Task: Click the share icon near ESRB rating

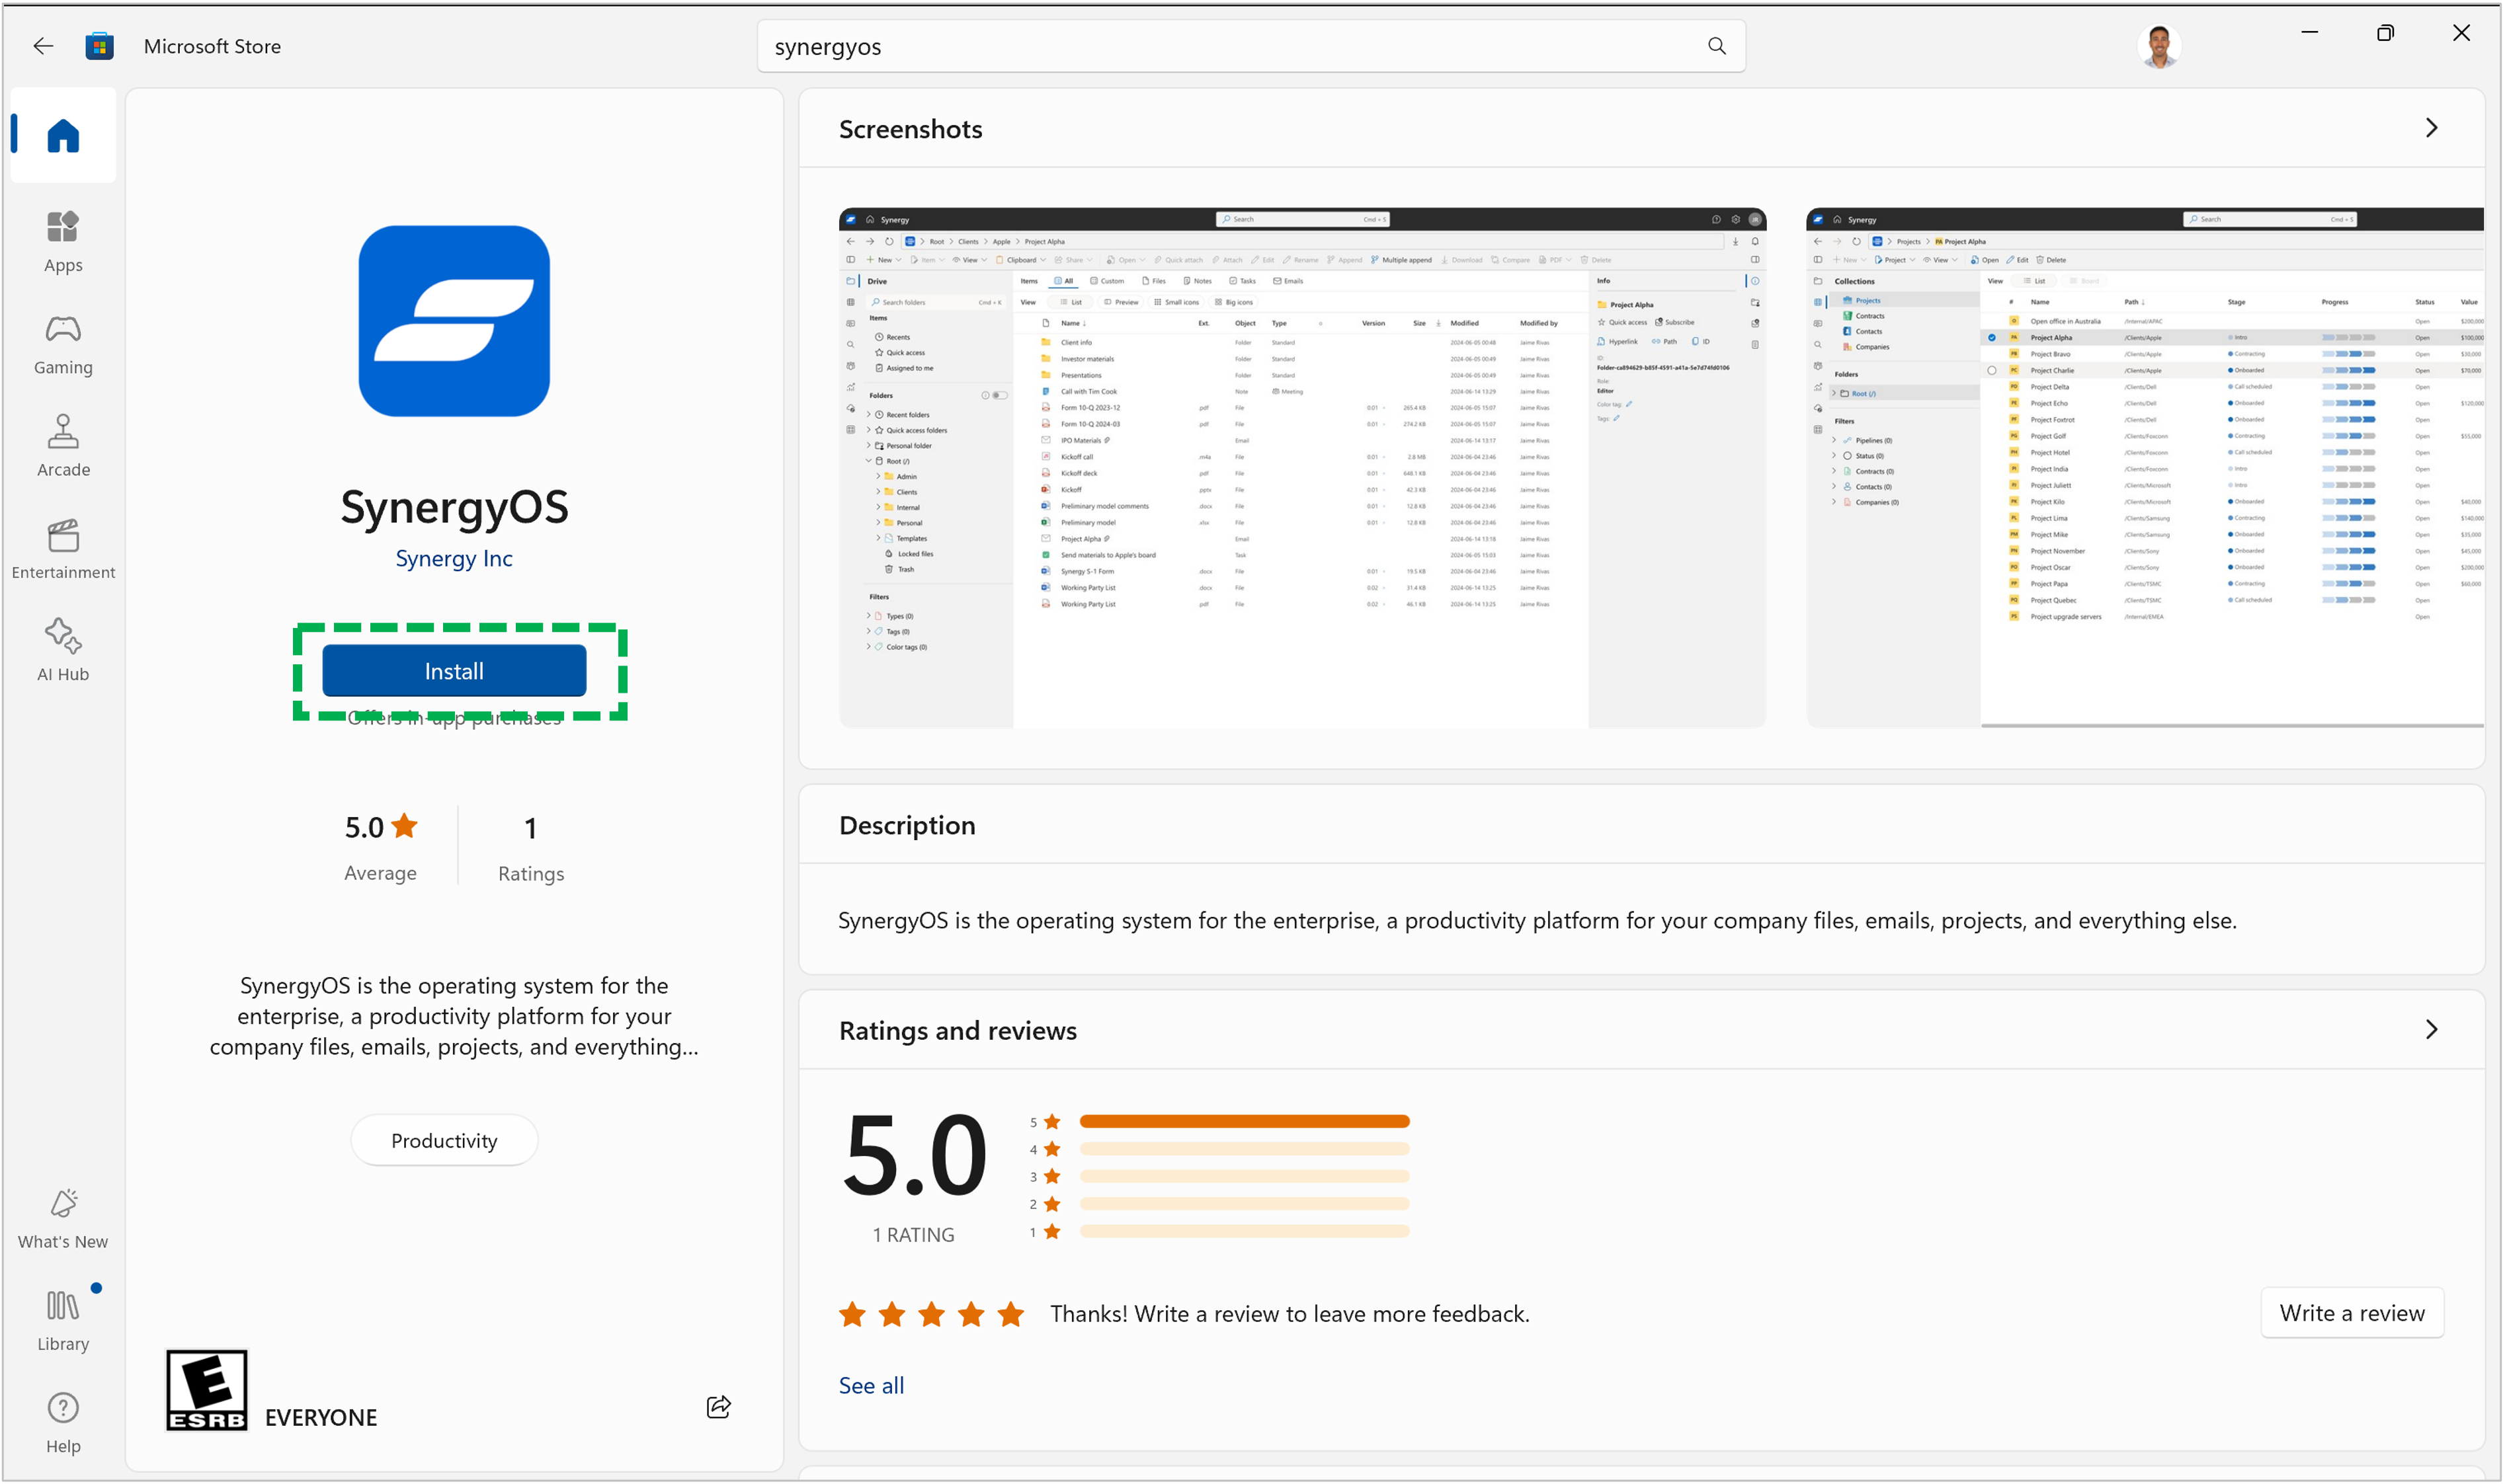Action: coord(718,1406)
